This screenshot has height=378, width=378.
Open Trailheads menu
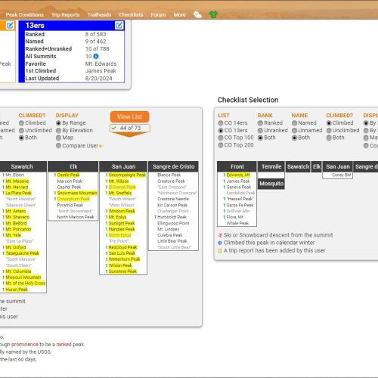click(x=99, y=14)
